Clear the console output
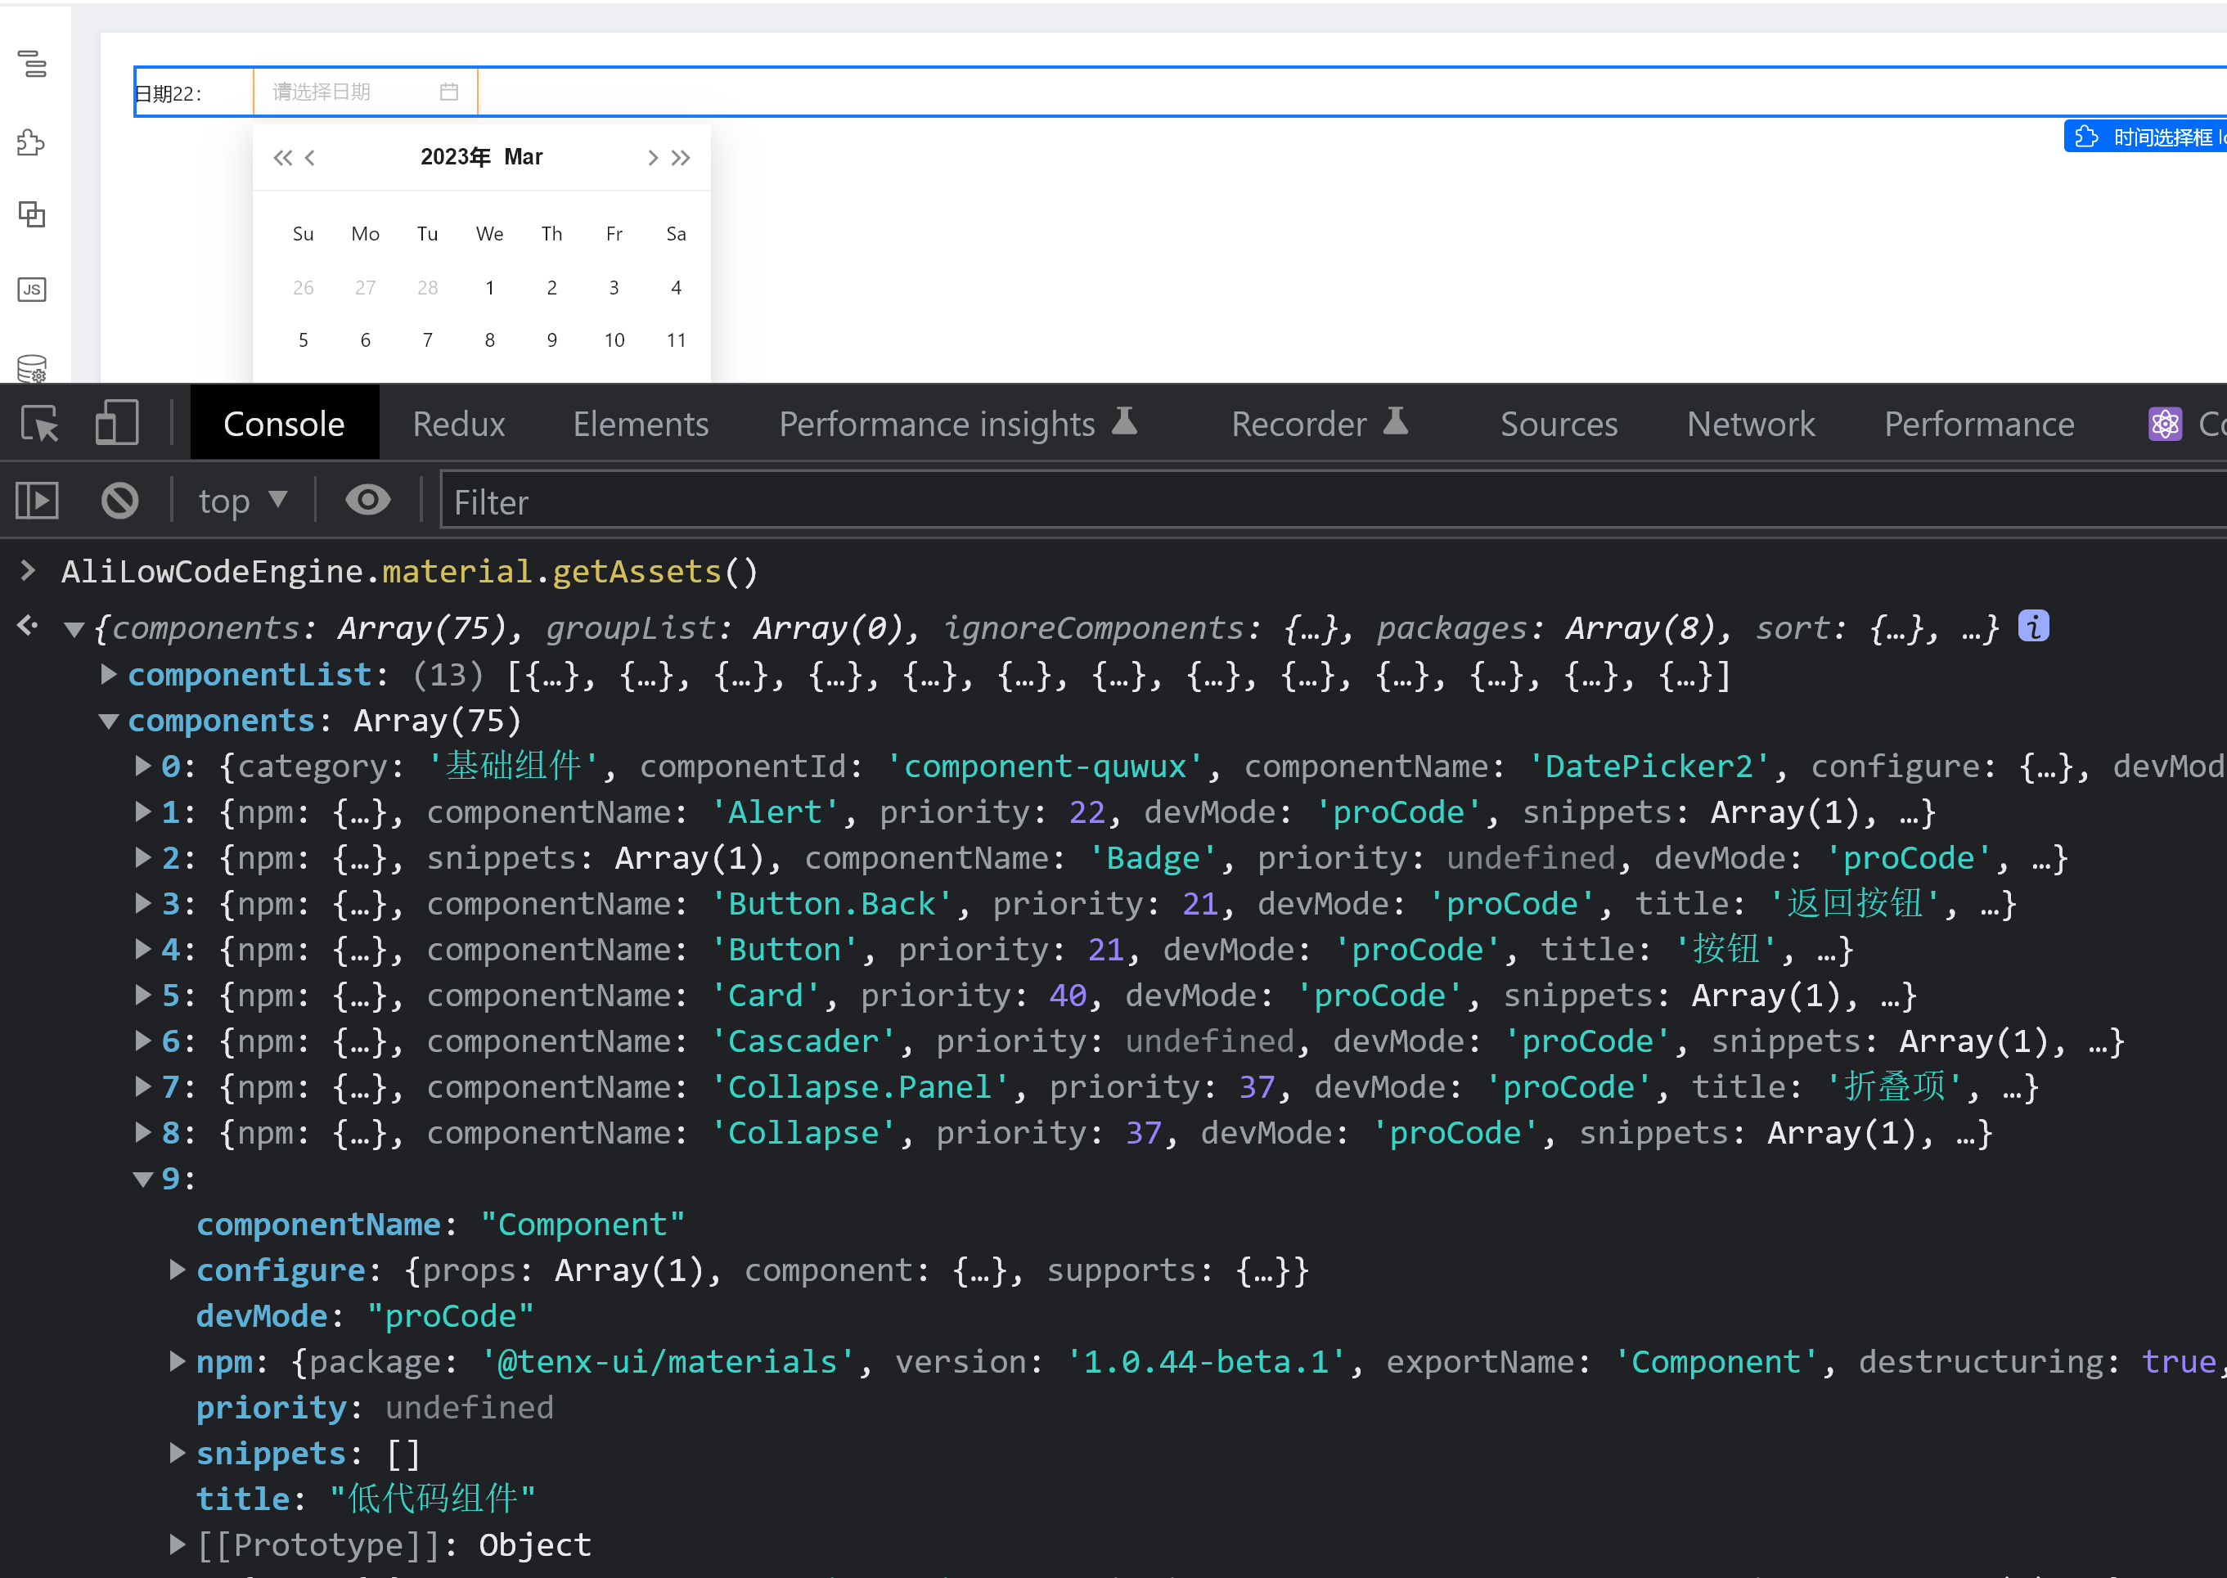Viewport: 2227px width, 1578px height. 120,501
